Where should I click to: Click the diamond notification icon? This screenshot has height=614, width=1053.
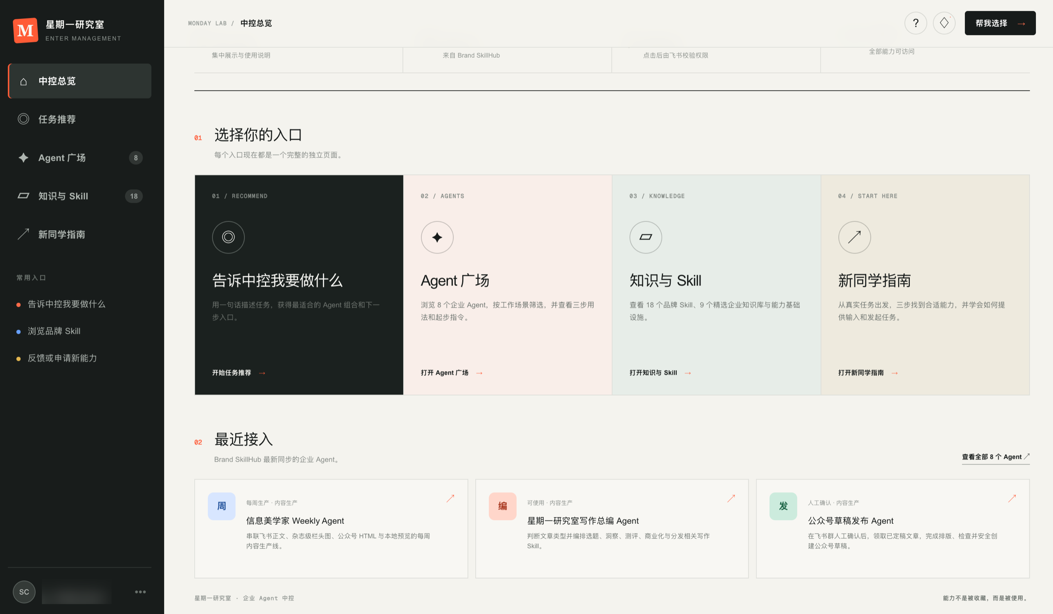944,23
